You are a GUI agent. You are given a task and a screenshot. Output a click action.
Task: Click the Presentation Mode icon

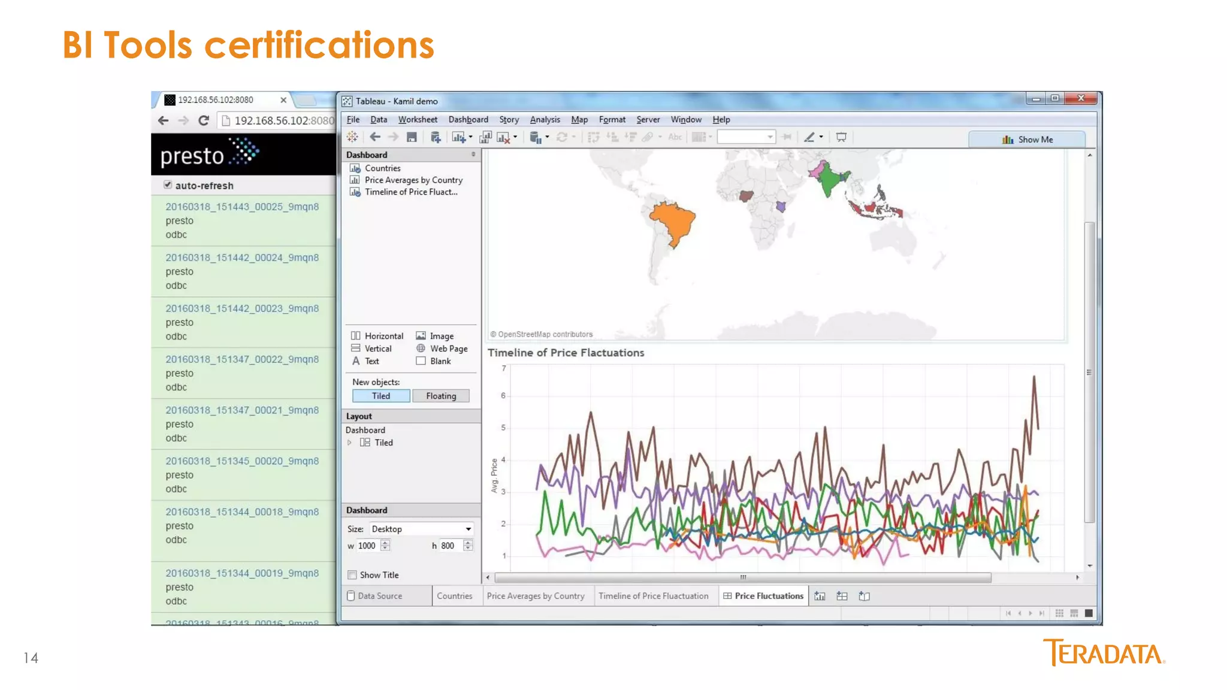841,137
